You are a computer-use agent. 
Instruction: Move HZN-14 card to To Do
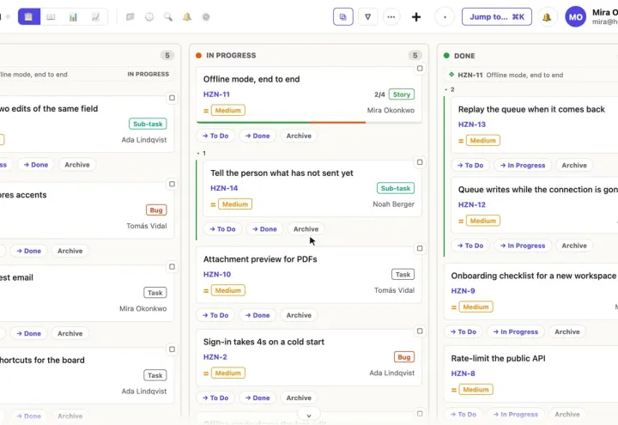(222, 229)
